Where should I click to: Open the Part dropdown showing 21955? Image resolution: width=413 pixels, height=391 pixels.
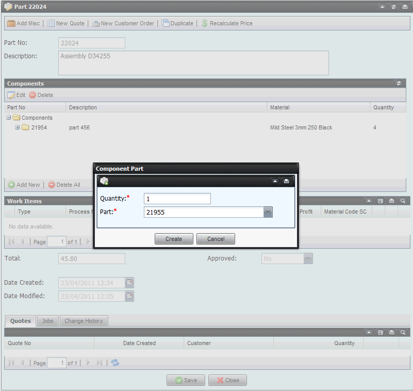[268, 212]
